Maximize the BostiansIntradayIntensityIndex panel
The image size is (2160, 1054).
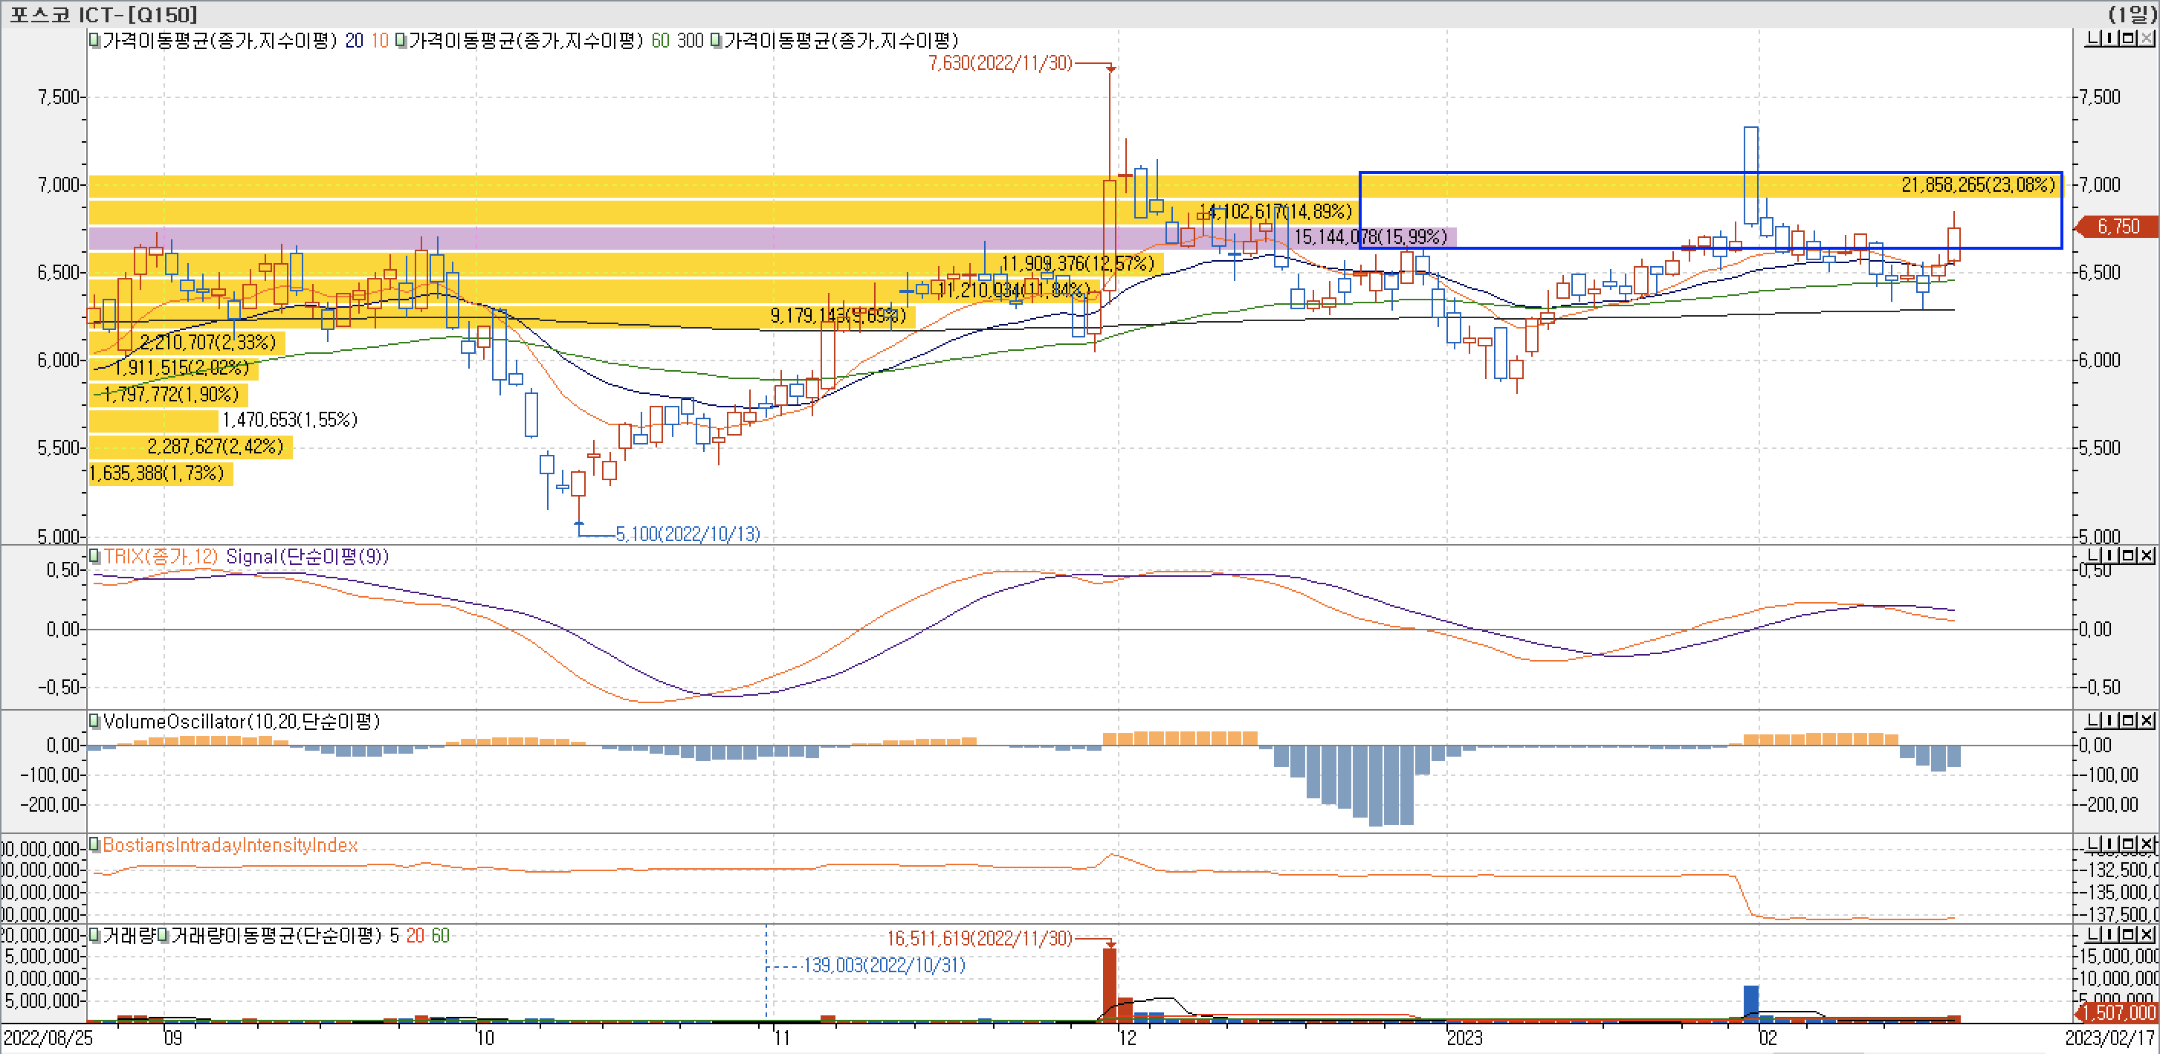click(x=2128, y=844)
